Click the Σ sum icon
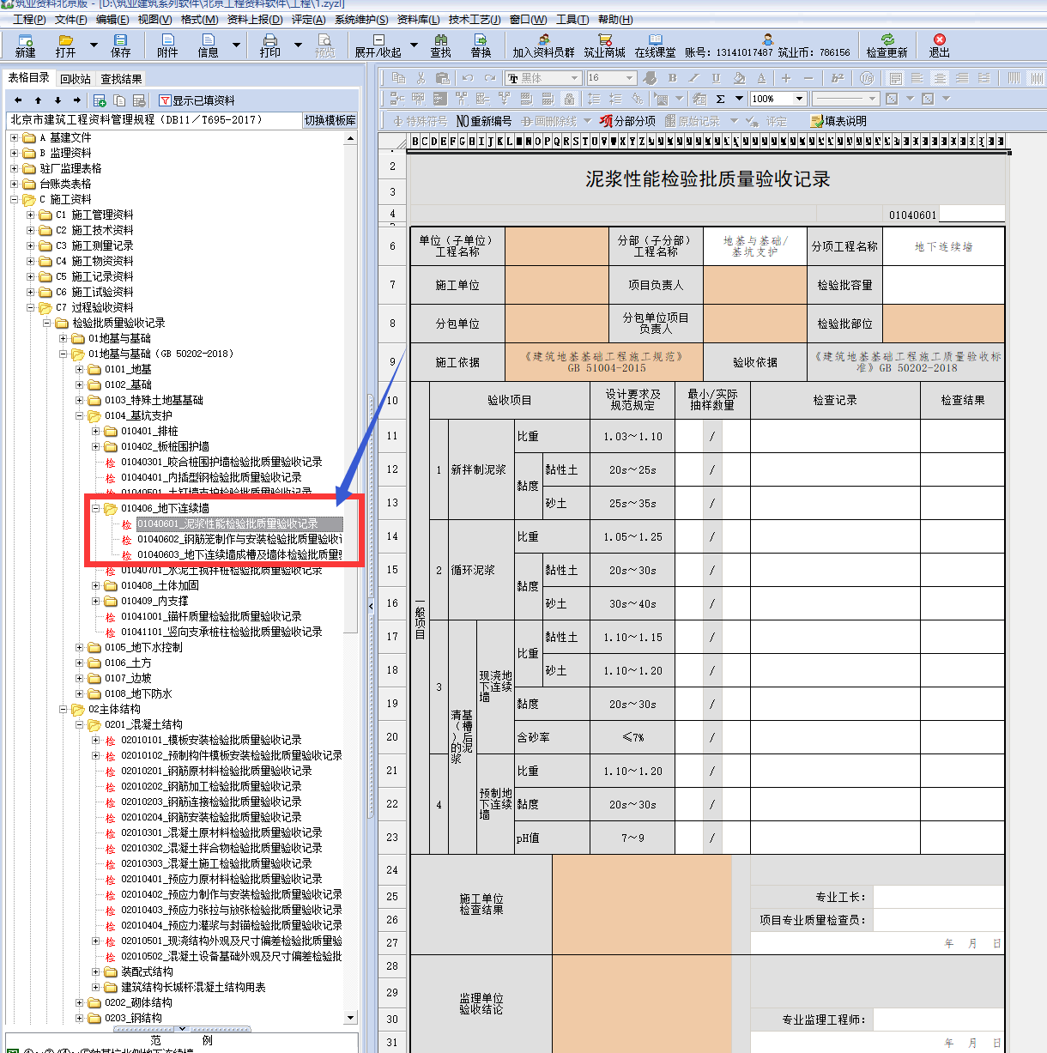 tap(721, 99)
